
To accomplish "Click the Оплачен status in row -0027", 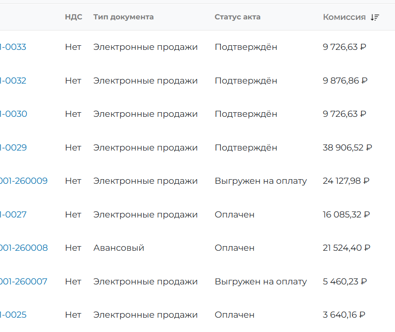I will pos(235,215).
